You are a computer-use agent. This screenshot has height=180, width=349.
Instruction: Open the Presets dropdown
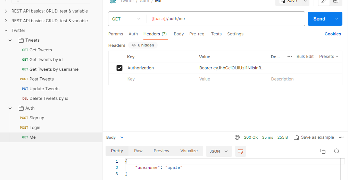(x=329, y=57)
